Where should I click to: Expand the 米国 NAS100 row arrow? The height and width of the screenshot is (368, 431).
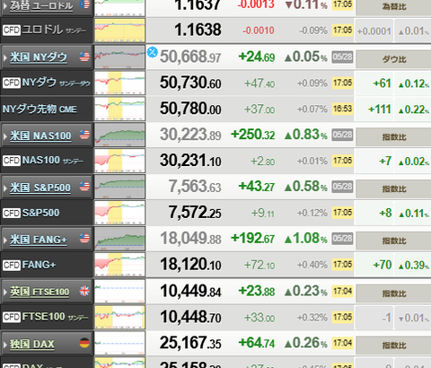coord(5,136)
